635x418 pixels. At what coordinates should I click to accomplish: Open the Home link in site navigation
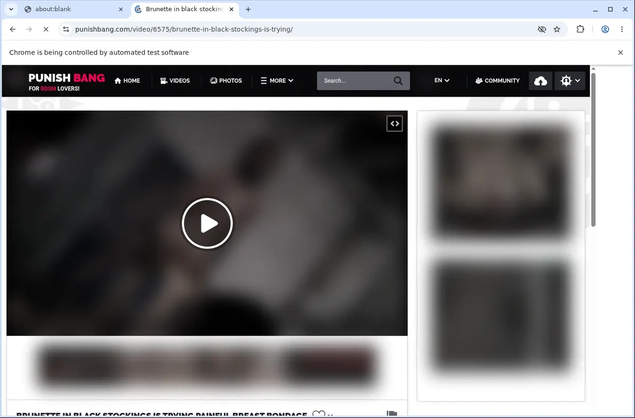(x=127, y=80)
